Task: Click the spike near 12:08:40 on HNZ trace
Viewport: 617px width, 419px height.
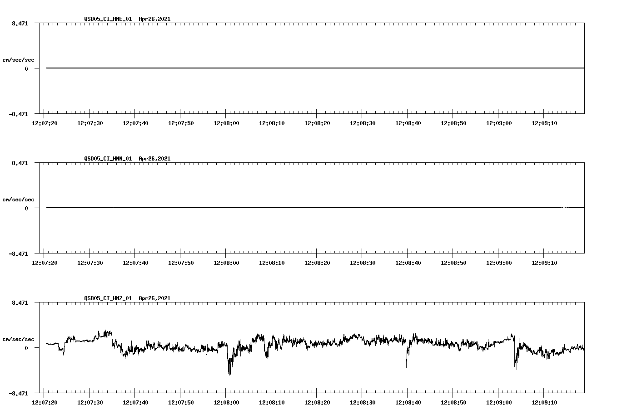Action: click(406, 358)
